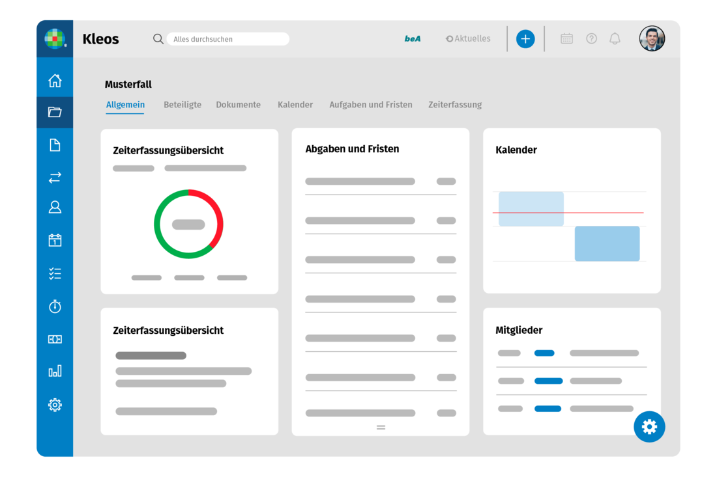Open the folder (cases) sidebar icon

click(55, 113)
